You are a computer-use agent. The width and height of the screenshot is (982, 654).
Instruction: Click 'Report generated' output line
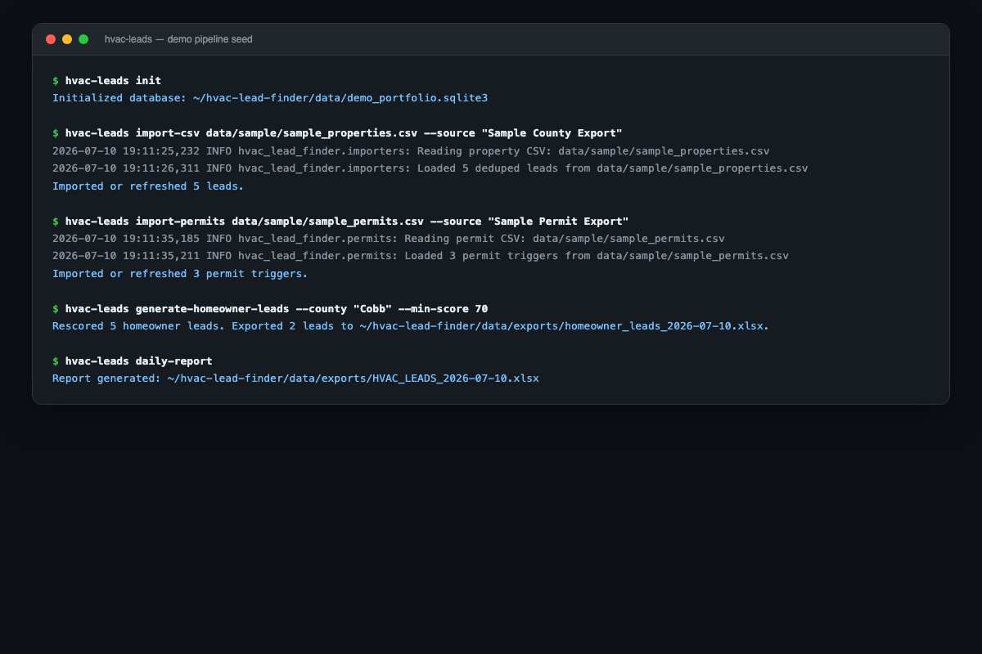pos(295,379)
